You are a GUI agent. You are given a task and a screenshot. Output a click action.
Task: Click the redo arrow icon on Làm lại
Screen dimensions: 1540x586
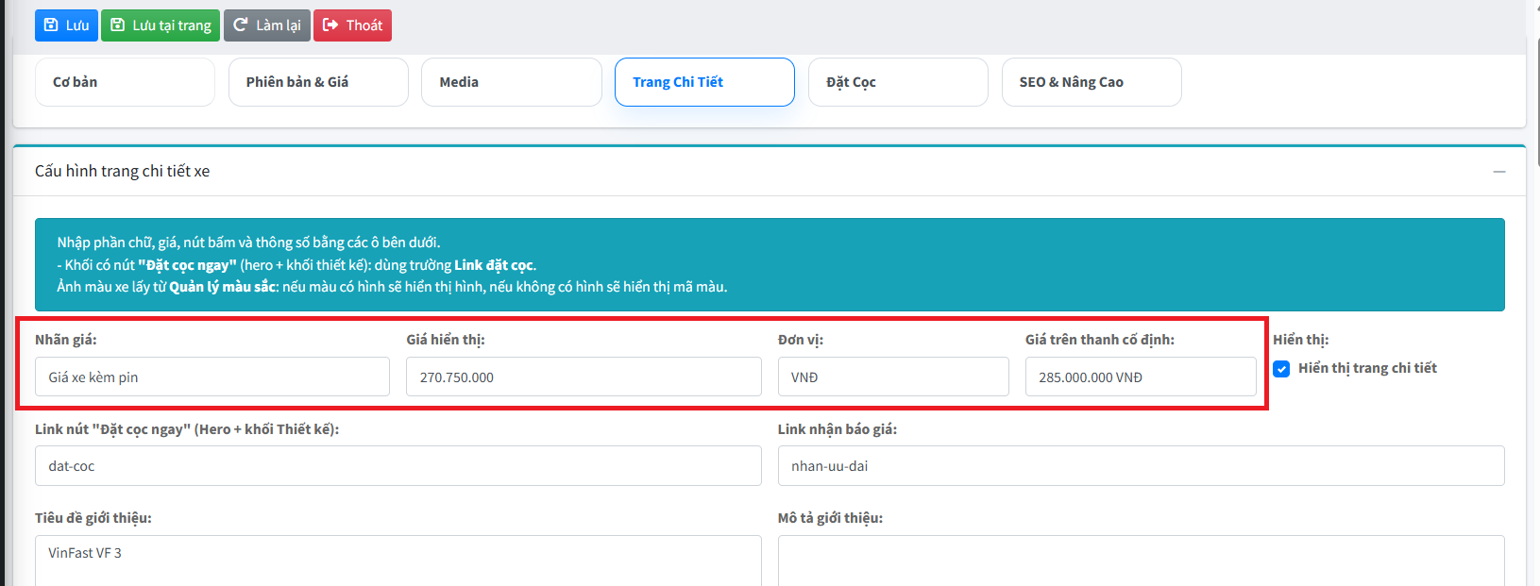coord(240,25)
